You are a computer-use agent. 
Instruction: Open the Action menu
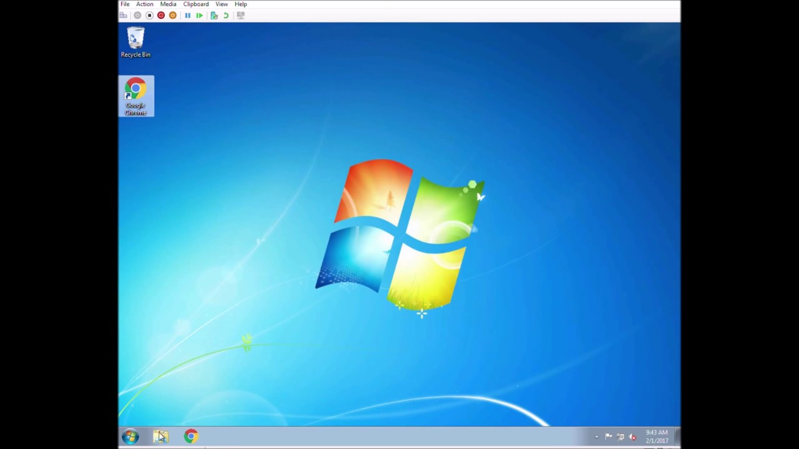click(144, 4)
